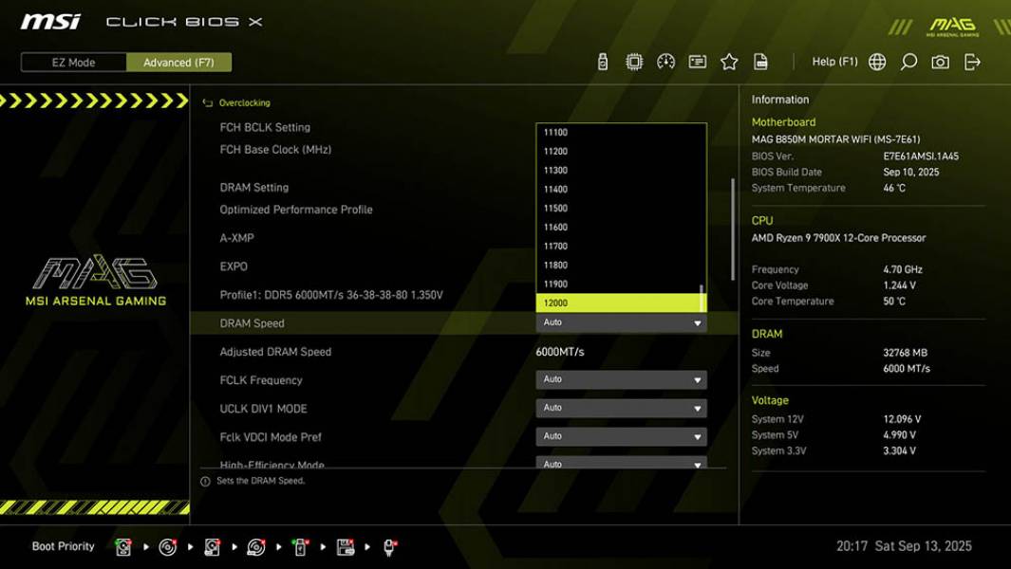Select the hard drive in Boot Priority
This screenshot has width=1011, height=569.
122,546
